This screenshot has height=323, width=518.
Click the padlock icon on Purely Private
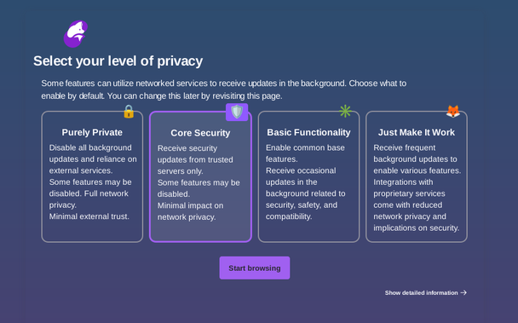pyautogui.click(x=129, y=112)
